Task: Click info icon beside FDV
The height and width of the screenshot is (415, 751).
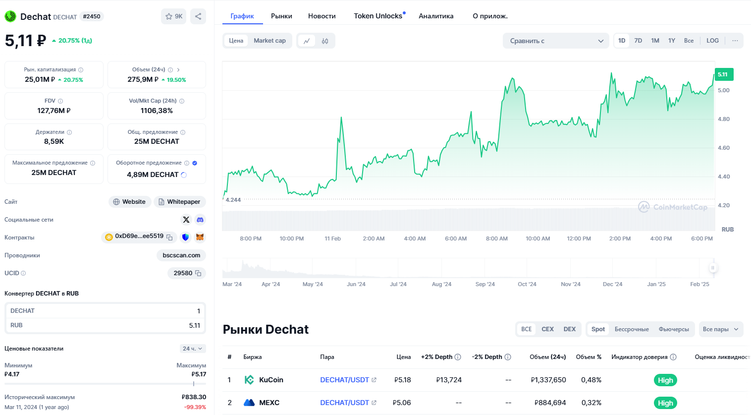Action: (x=60, y=101)
